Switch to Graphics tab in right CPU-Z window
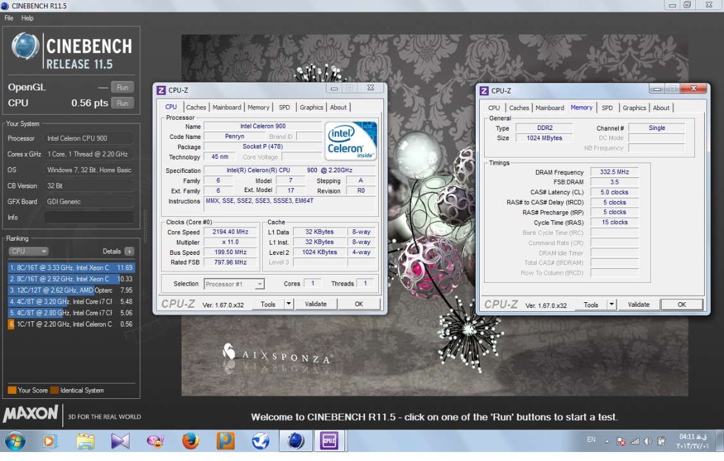The width and height of the screenshot is (724, 461). 634,108
